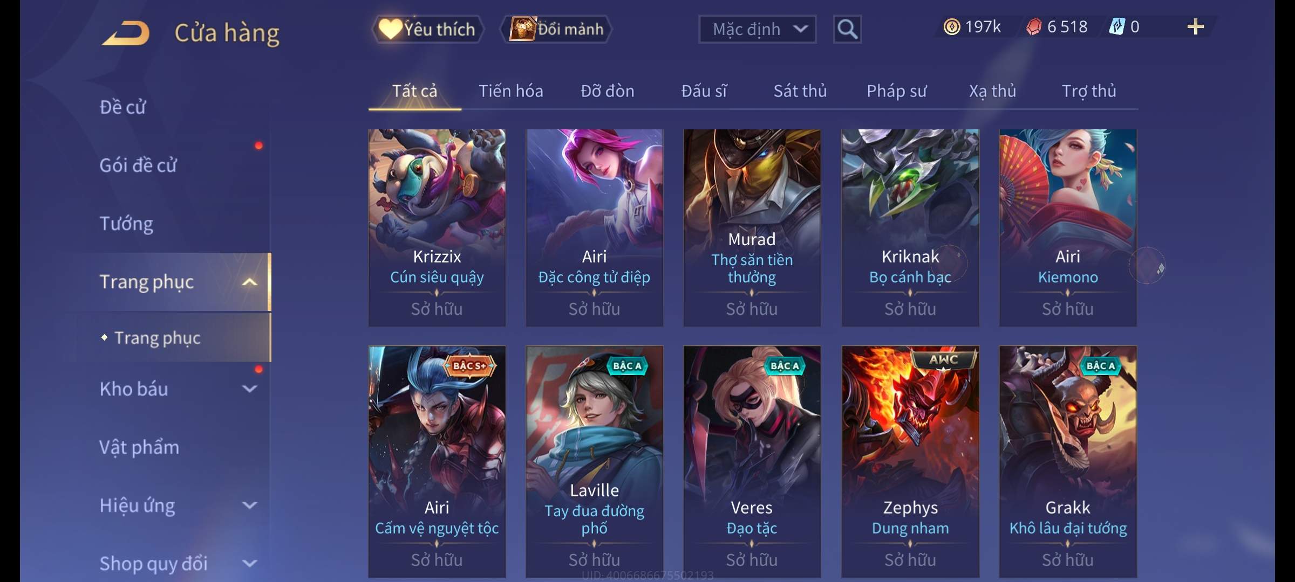Open Tướng in the sidebar
Viewport: 1295px width, 582px height.
[x=126, y=224]
